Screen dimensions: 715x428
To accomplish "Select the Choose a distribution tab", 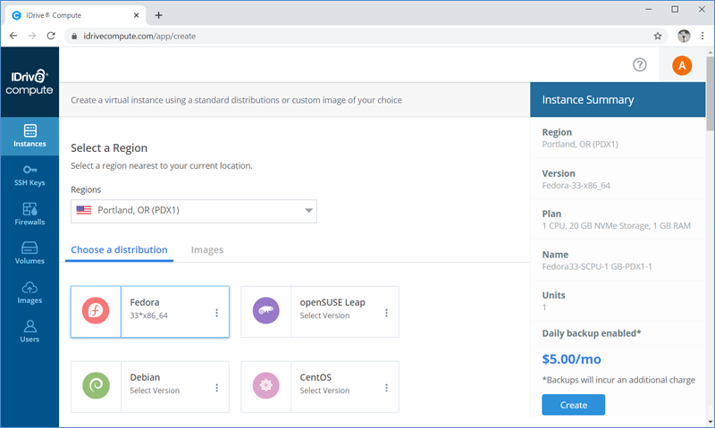I will (119, 250).
